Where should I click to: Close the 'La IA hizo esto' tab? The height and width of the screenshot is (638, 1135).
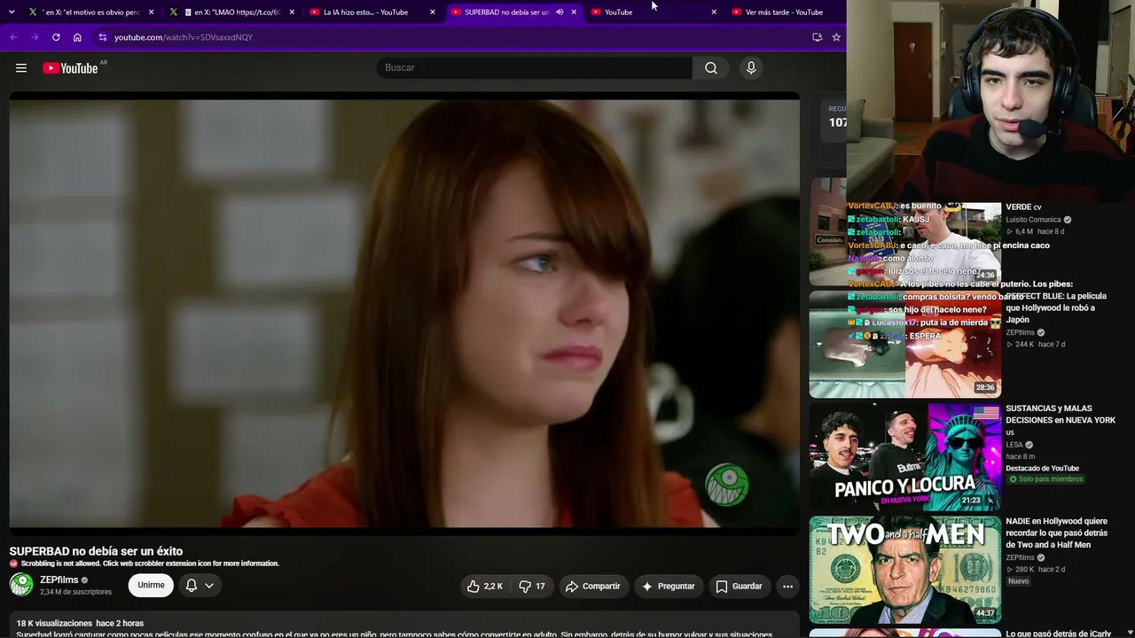pos(433,12)
